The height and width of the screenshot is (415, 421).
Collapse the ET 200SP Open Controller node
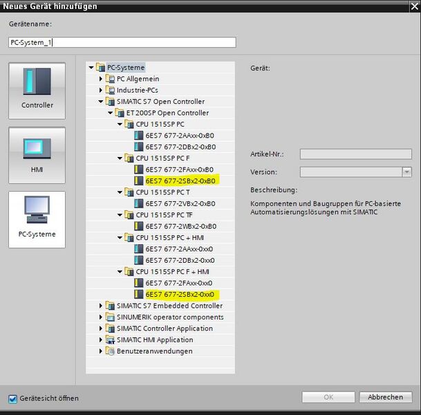click(110, 113)
